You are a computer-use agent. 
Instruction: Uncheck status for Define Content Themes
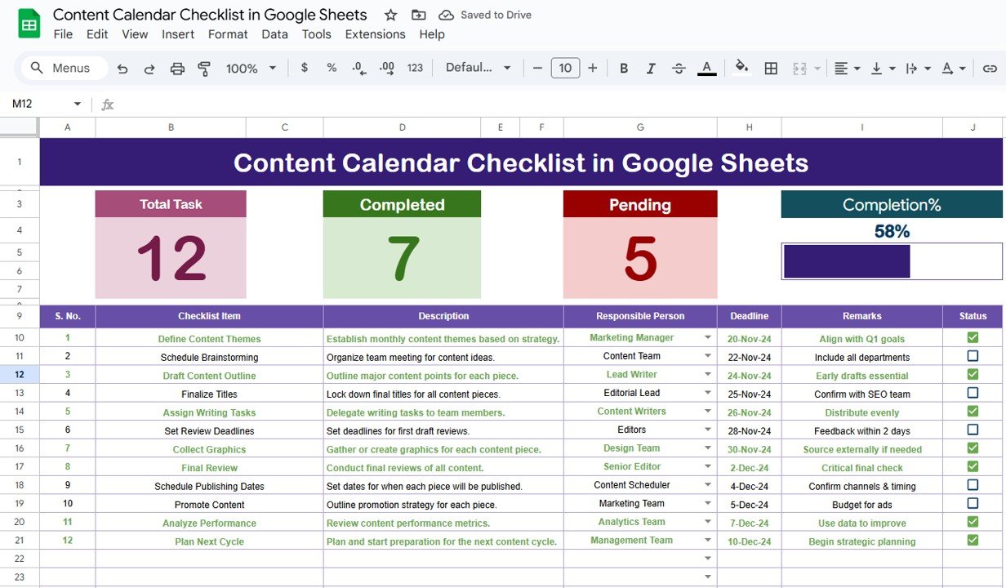pyautogui.click(x=973, y=337)
